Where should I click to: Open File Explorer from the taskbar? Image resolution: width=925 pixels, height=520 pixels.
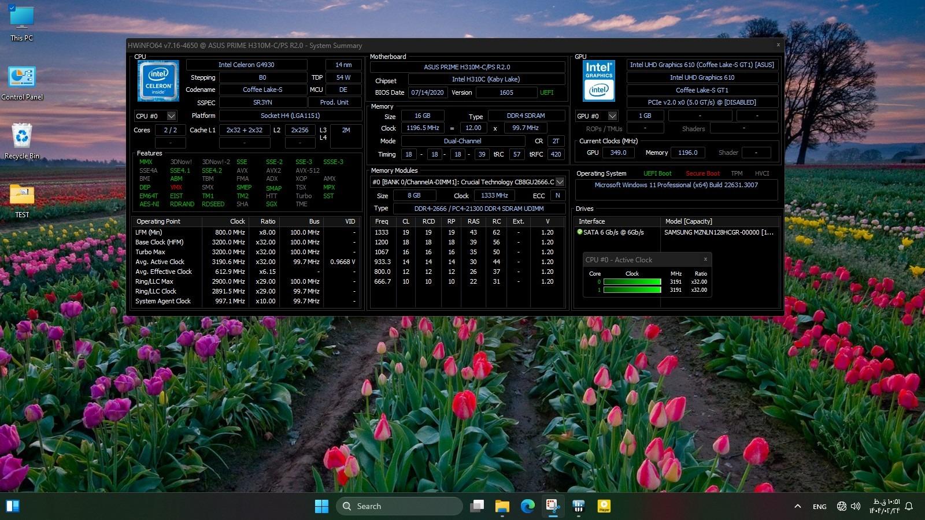tap(502, 506)
